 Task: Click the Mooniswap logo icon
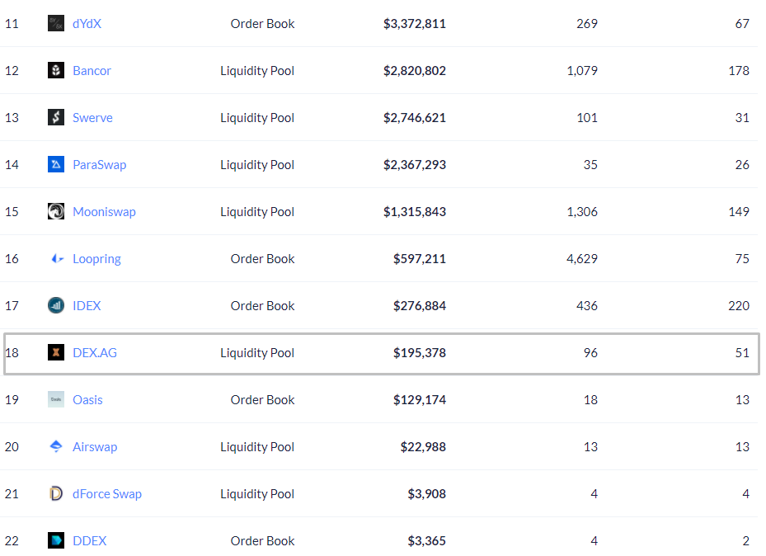[56, 211]
